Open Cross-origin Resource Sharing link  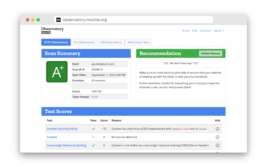(x=66, y=145)
